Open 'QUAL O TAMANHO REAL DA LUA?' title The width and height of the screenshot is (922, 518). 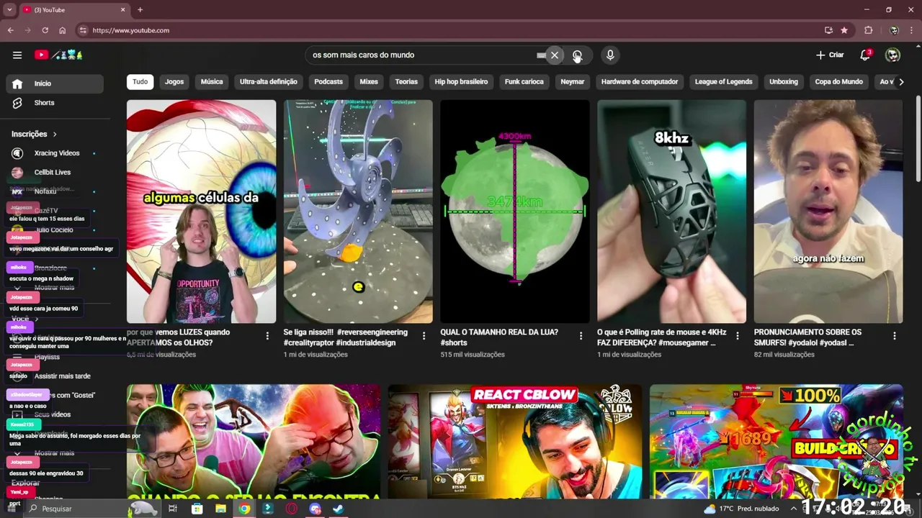[x=499, y=337]
